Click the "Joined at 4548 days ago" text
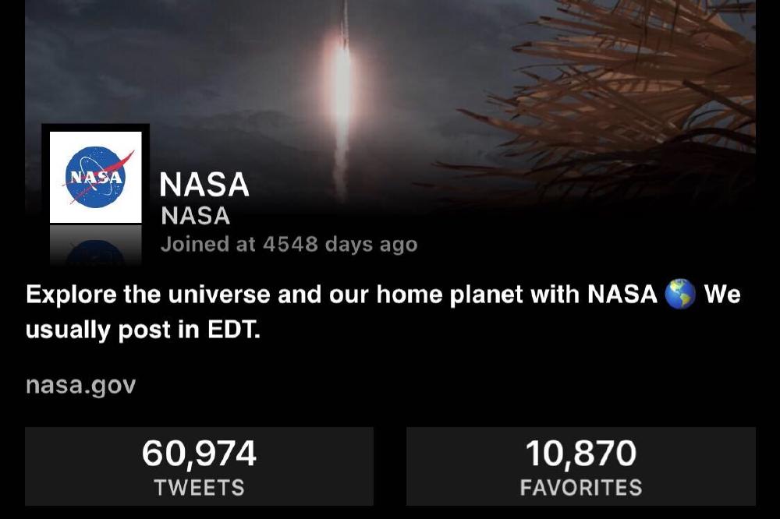This screenshot has height=519, width=780. point(289,244)
